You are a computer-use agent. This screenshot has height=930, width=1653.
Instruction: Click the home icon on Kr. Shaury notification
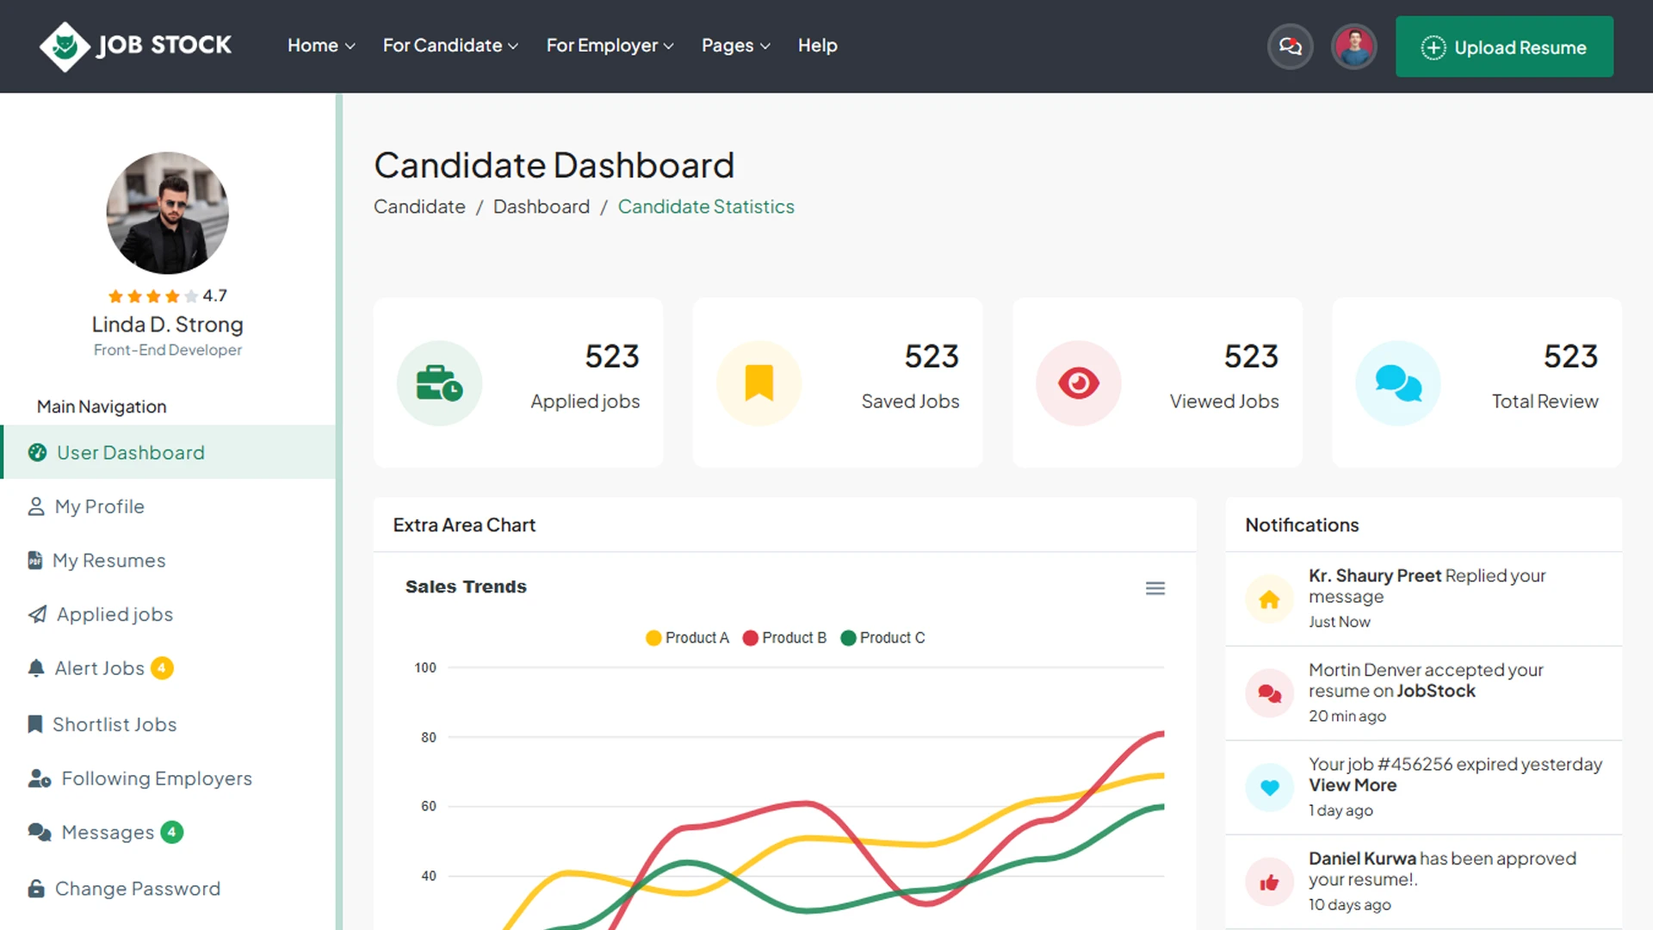tap(1269, 599)
